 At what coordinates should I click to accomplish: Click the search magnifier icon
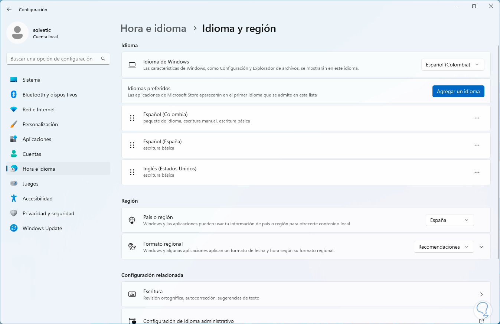pos(103,59)
